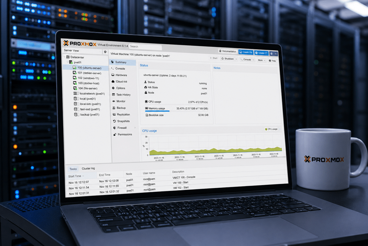Screen dimensions: 368x246
Task: Click the Datacenter building icon
Action: (x=68, y=57)
